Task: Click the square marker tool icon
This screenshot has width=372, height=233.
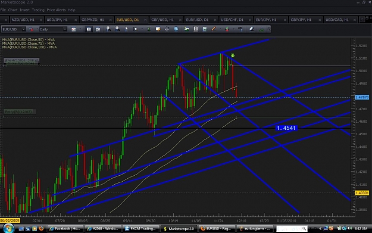Action: (135, 29)
